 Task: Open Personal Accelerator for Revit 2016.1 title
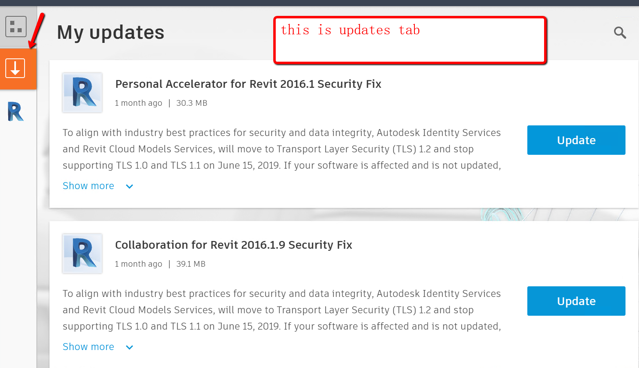click(x=248, y=84)
